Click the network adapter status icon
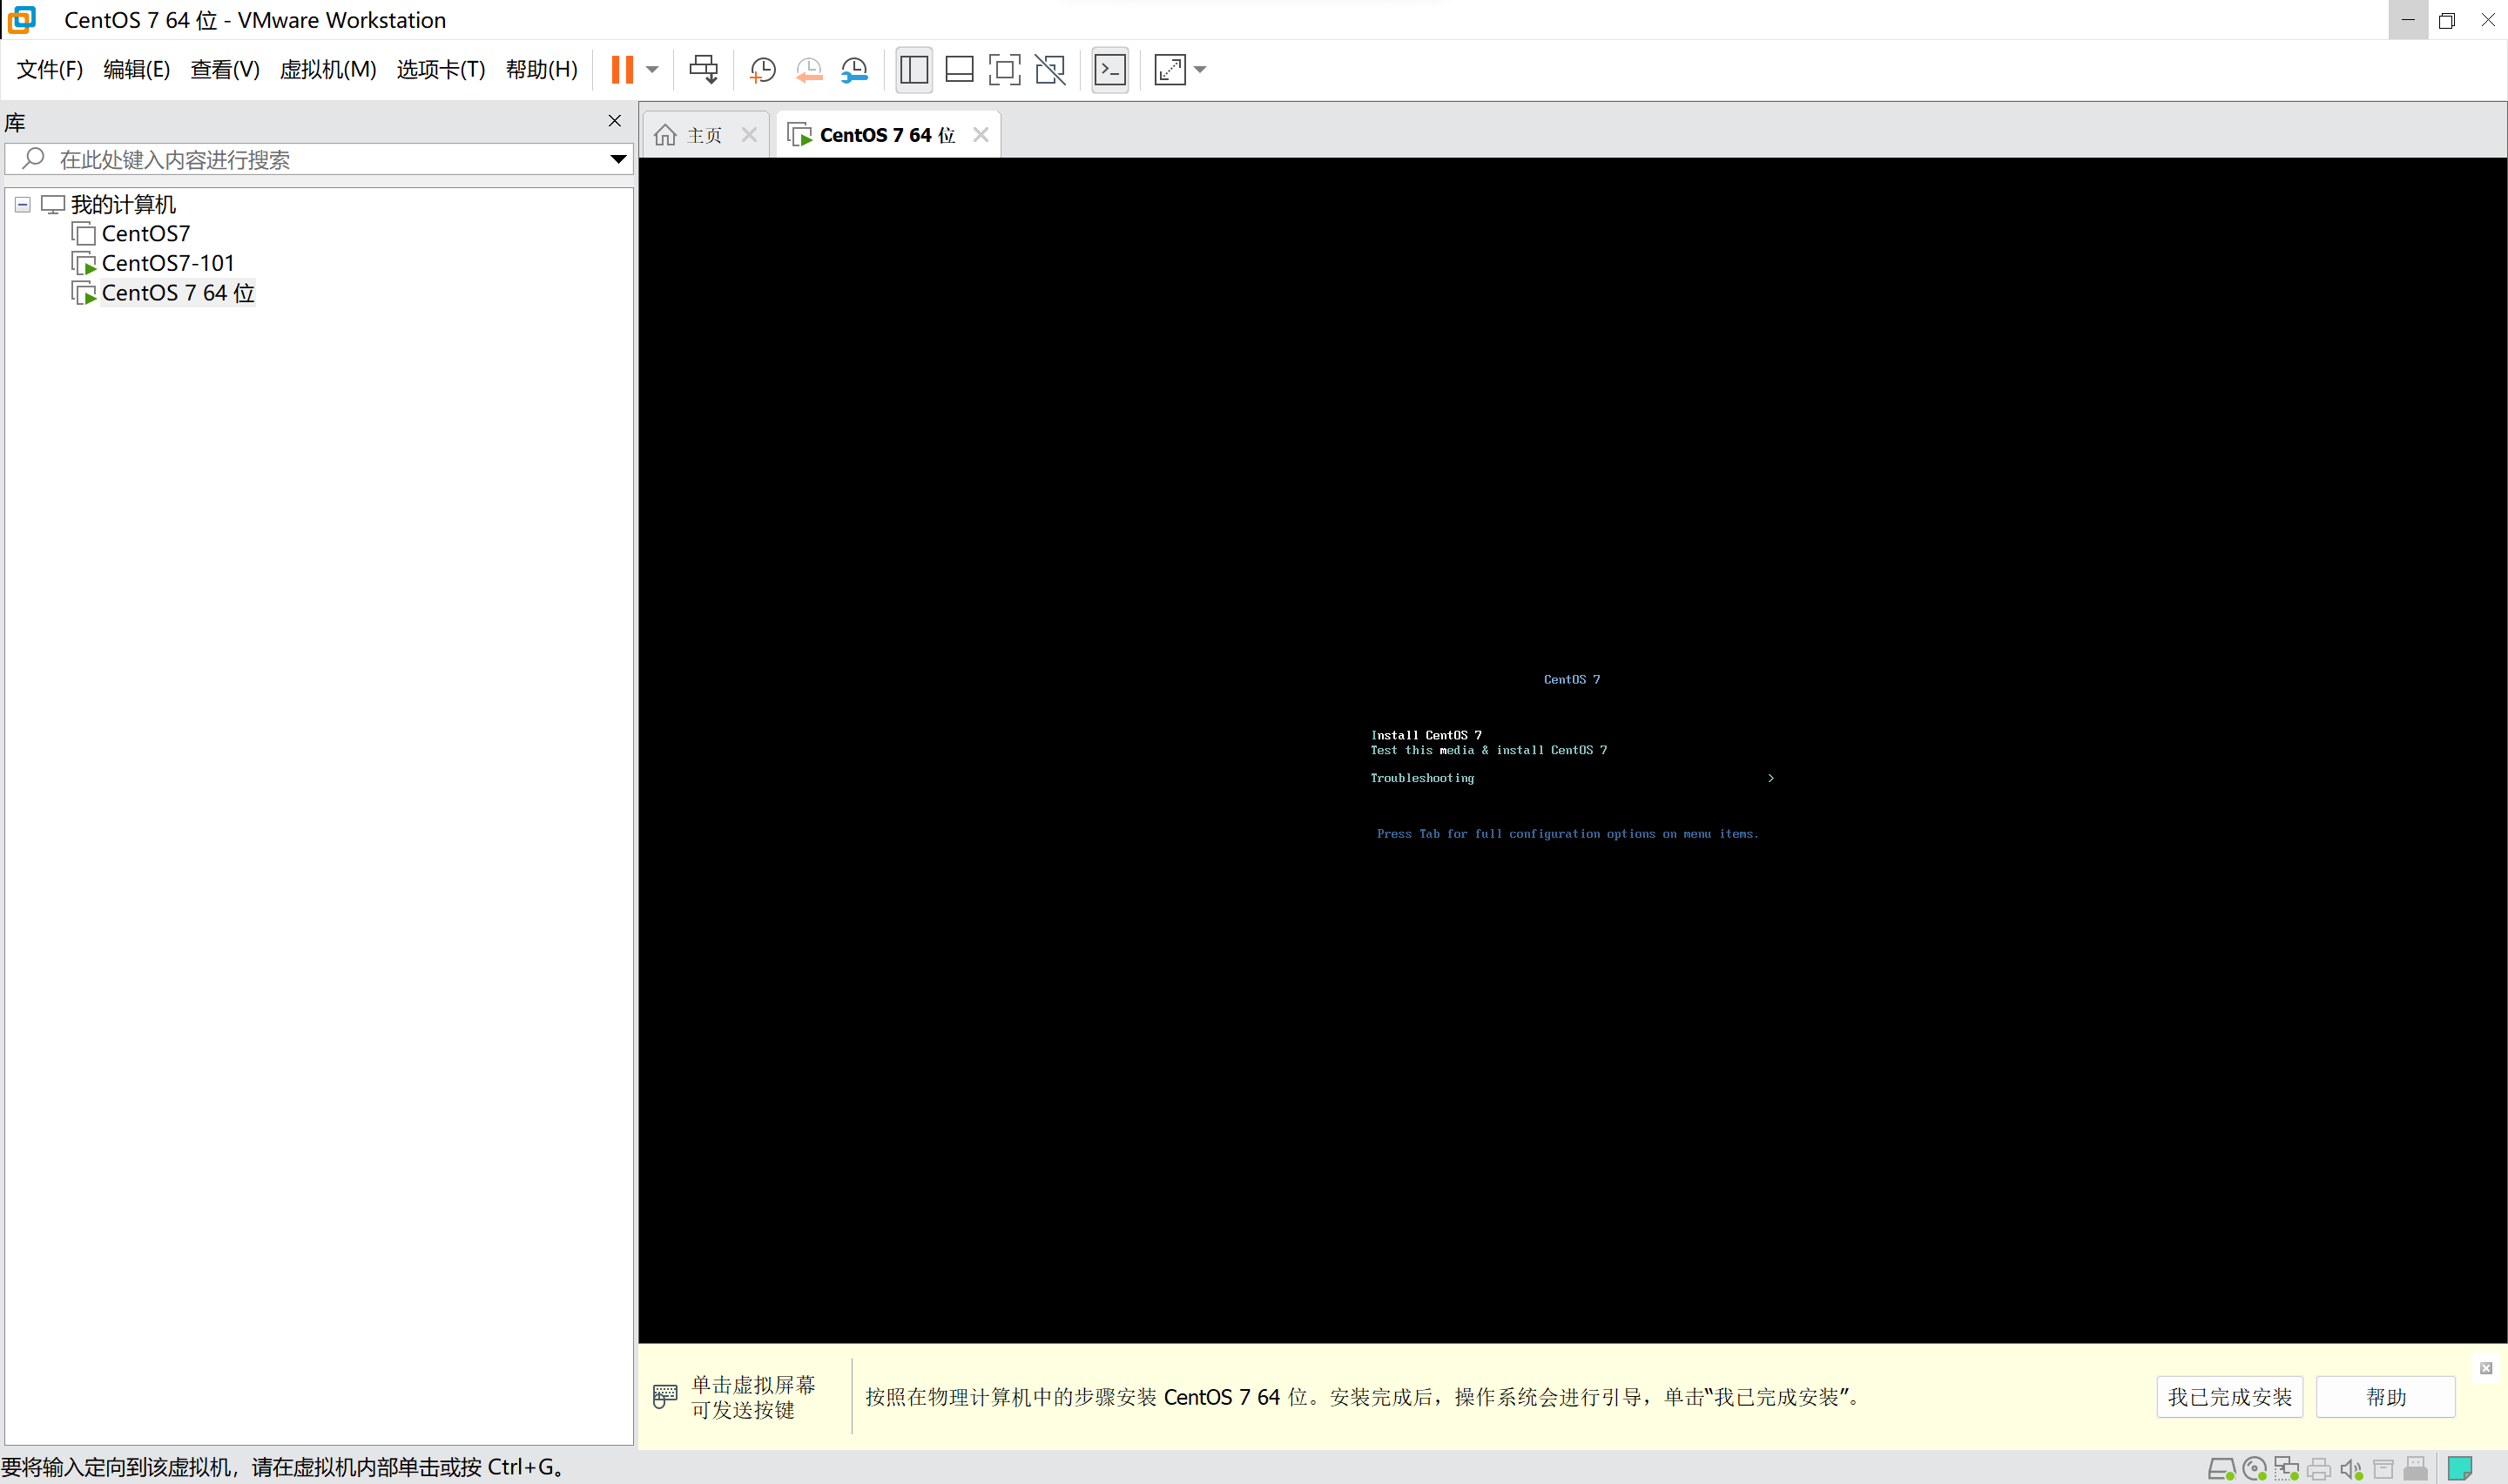Image resolution: width=2508 pixels, height=1484 pixels. tap(2286, 1468)
